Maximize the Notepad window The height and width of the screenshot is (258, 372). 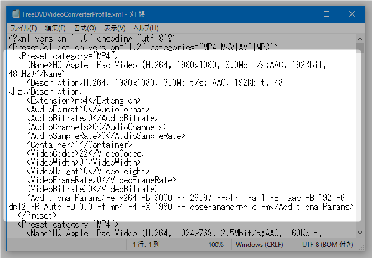pyautogui.click(x=327, y=14)
